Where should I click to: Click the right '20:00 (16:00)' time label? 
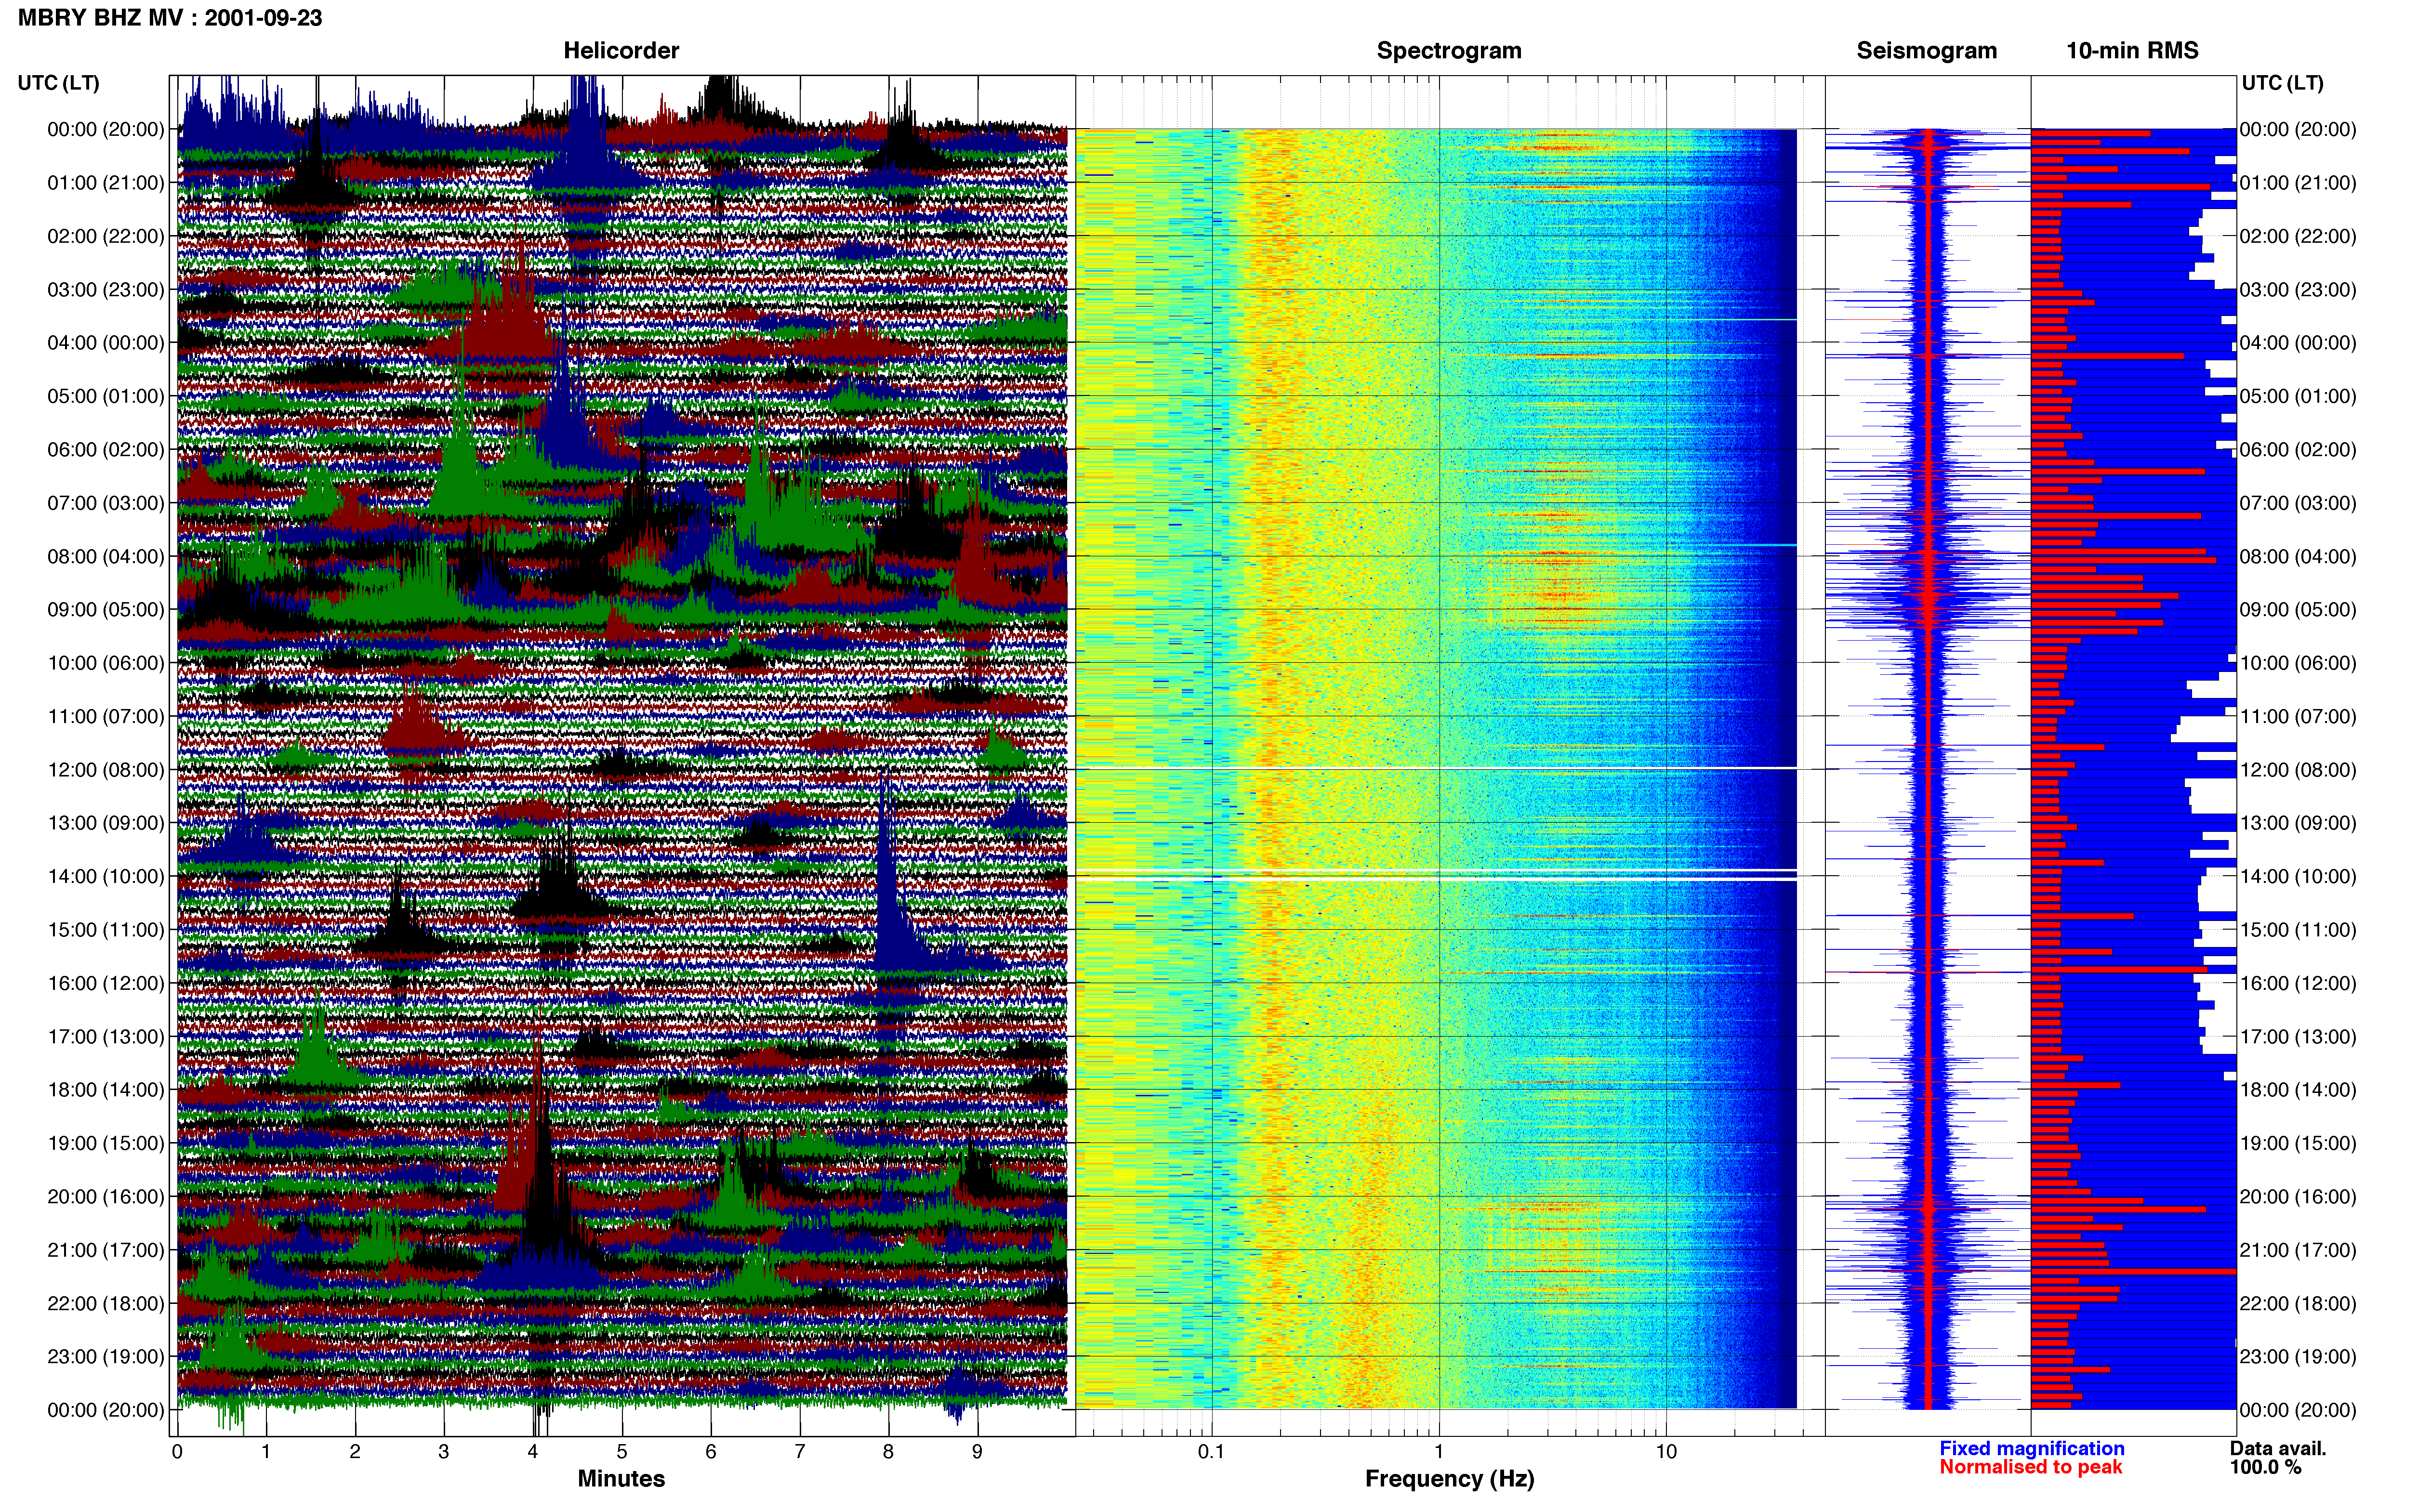click(x=2298, y=1196)
